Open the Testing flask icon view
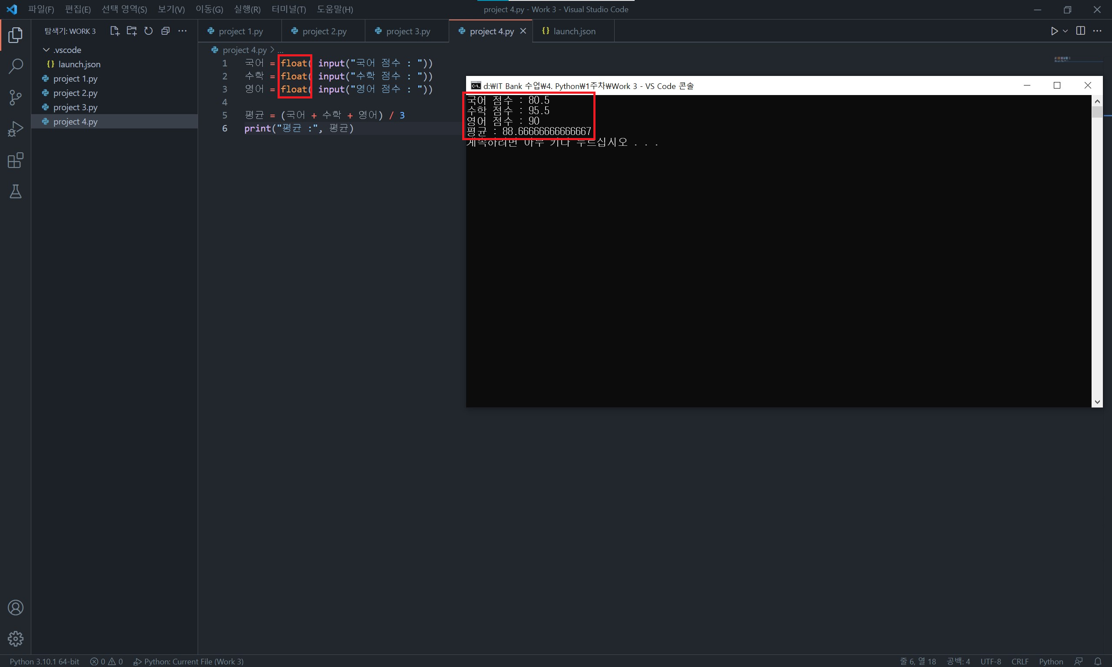 (15, 191)
